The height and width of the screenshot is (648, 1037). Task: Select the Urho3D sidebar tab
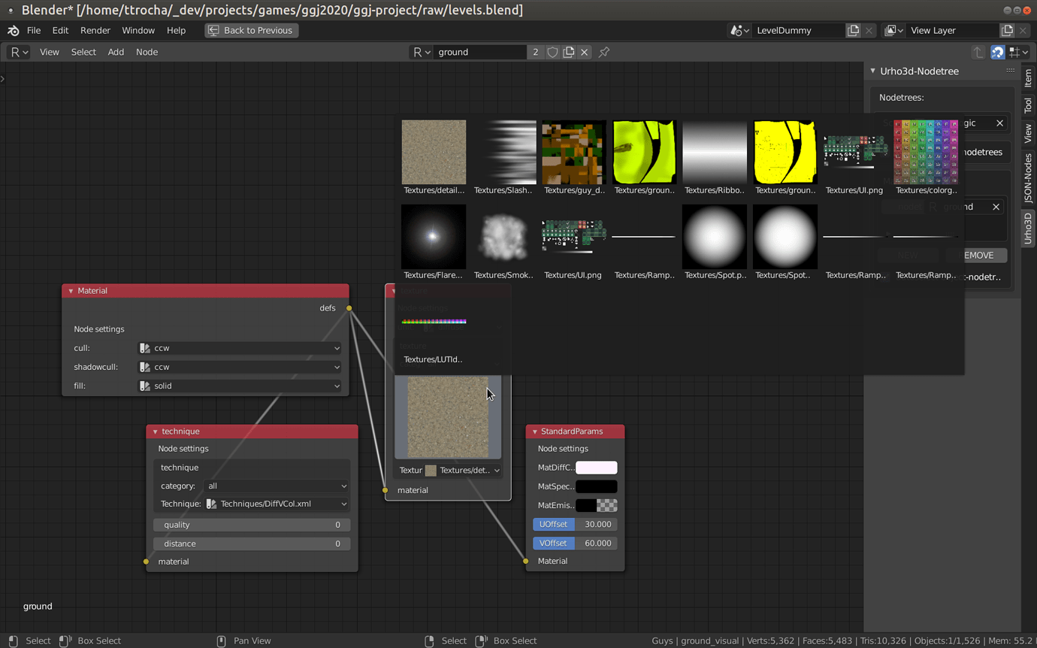point(1028,228)
